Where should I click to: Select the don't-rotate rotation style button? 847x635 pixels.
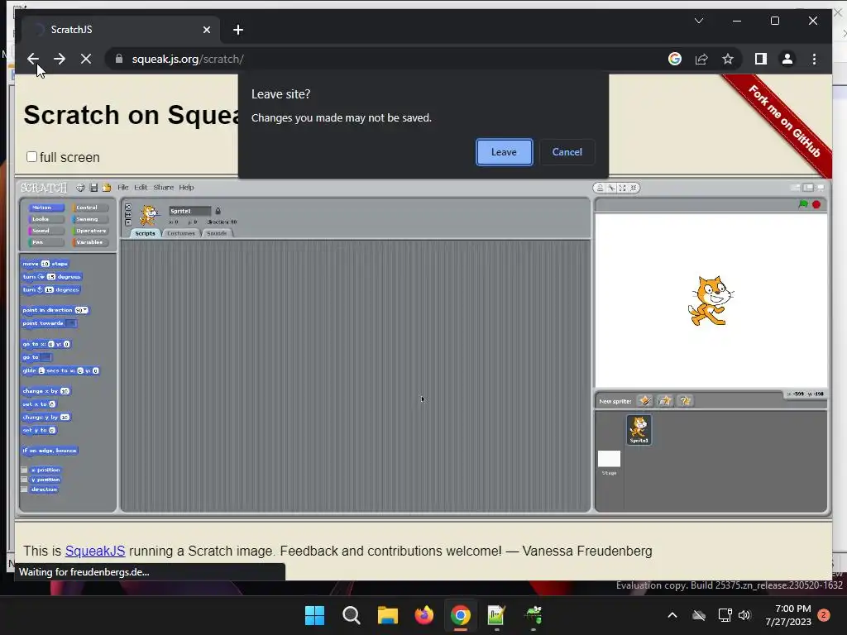click(128, 222)
